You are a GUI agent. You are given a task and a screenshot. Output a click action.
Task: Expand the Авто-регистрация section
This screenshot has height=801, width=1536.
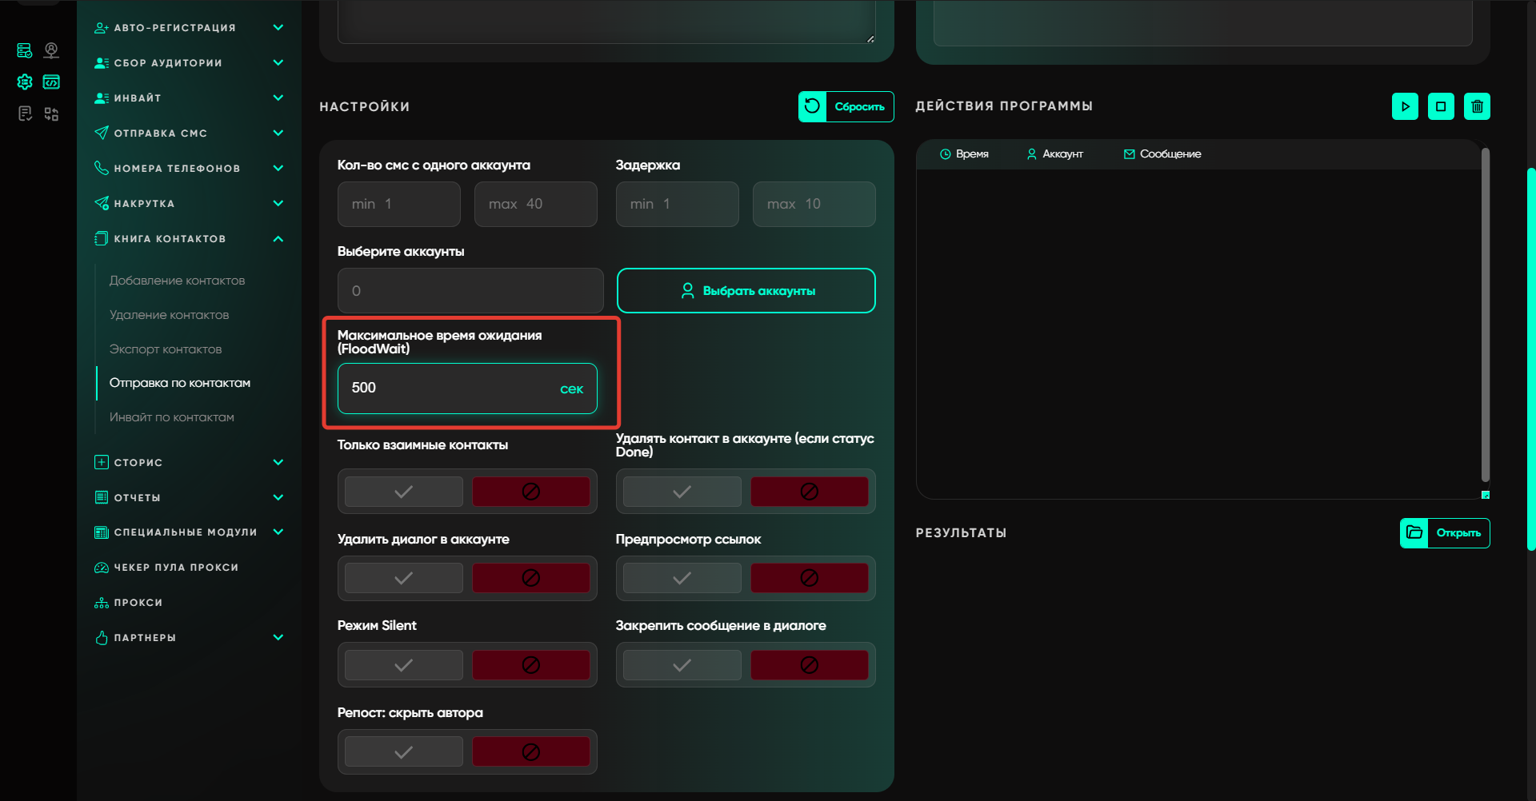click(278, 28)
